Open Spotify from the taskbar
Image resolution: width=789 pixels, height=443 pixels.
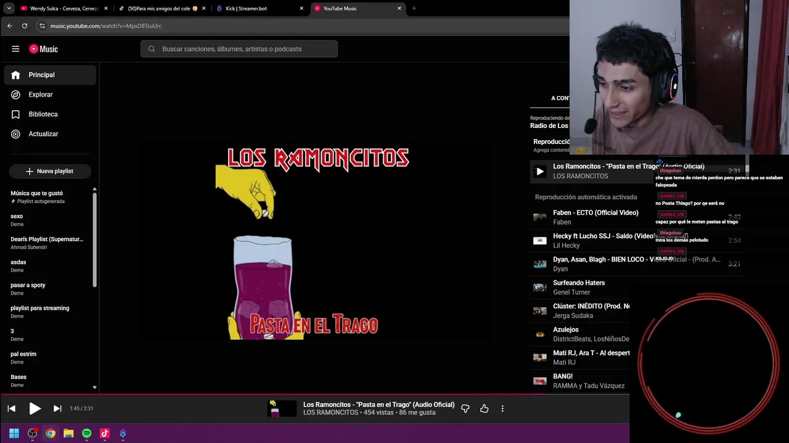[87, 433]
